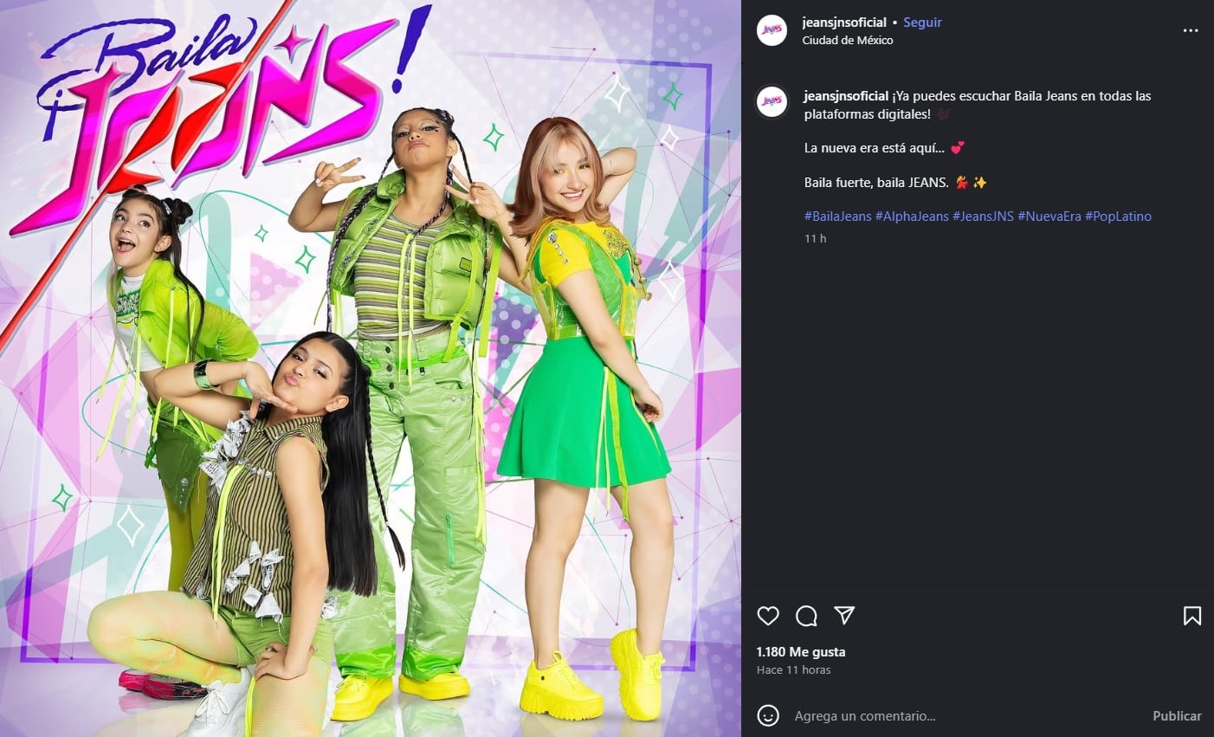The image size is (1214, 737).
Task: Open jeansjnsoficial username in the caption
Action: point(846,96)
